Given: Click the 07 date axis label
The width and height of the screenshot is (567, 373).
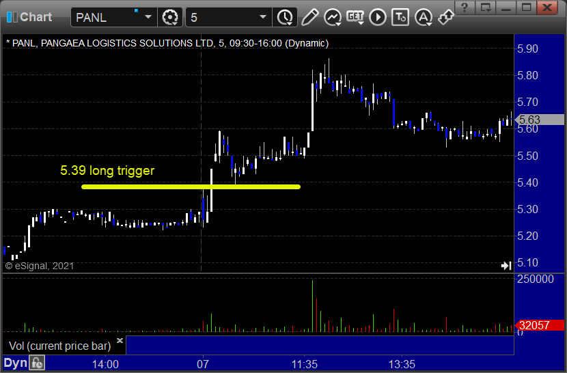Looking at the screenshot, I should 202,364.
